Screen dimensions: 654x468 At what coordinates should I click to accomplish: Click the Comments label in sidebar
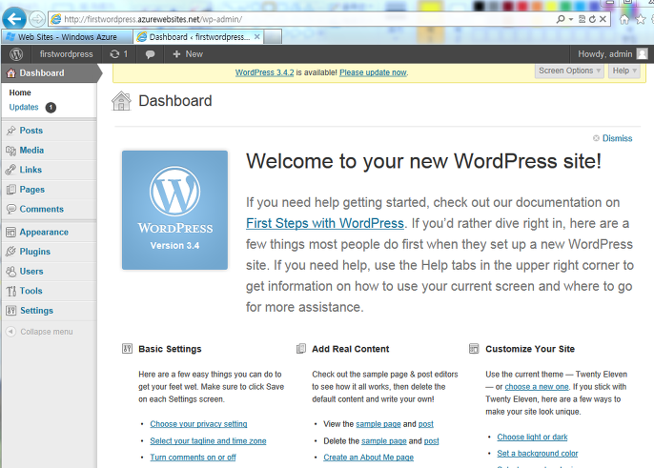(x=42, y=209)
